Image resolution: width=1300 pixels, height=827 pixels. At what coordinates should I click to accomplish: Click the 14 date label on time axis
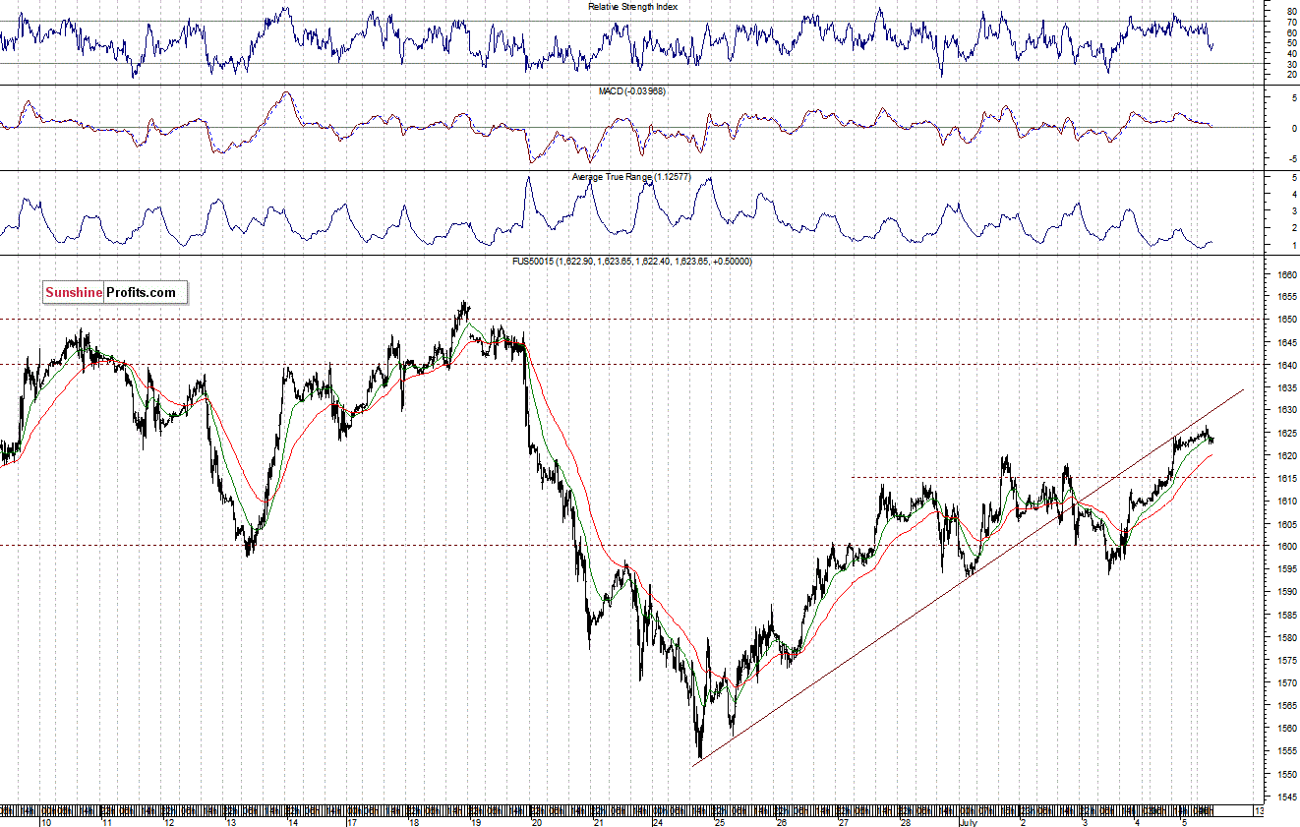pos(292,821)
